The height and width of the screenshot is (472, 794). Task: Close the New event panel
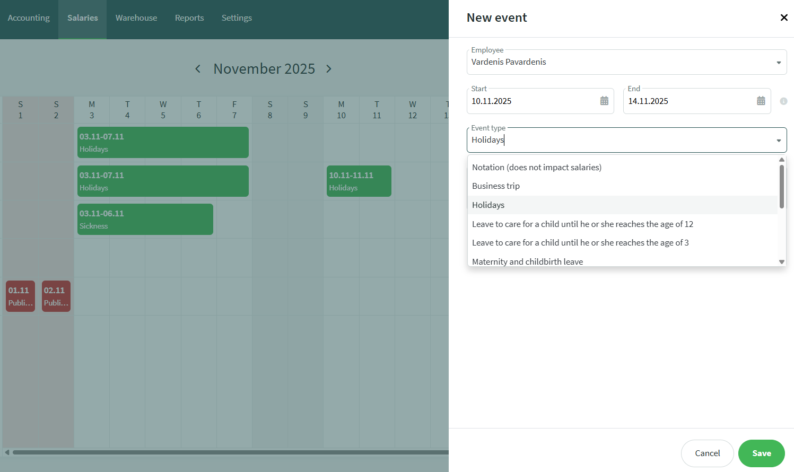point(783,18)
